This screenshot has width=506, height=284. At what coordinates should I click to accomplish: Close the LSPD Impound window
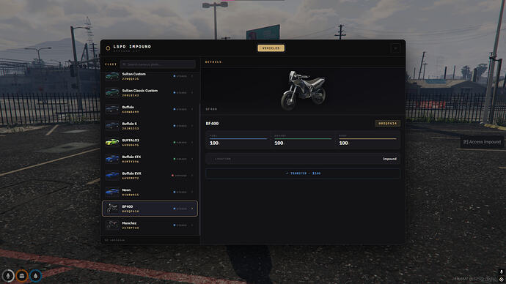coord(395,48)
